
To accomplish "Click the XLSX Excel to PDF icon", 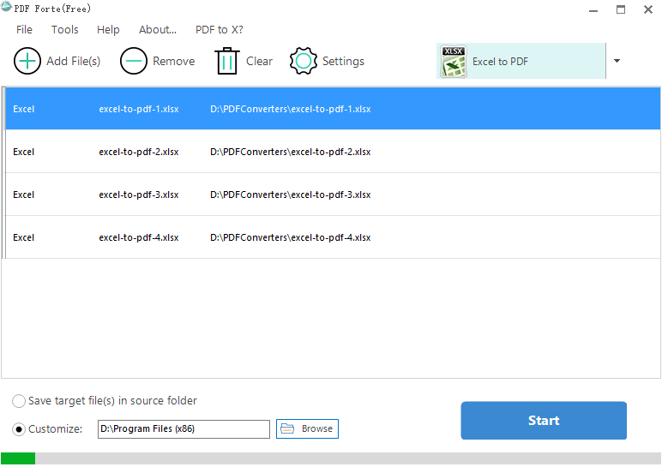I will click(x=454, y=62).
